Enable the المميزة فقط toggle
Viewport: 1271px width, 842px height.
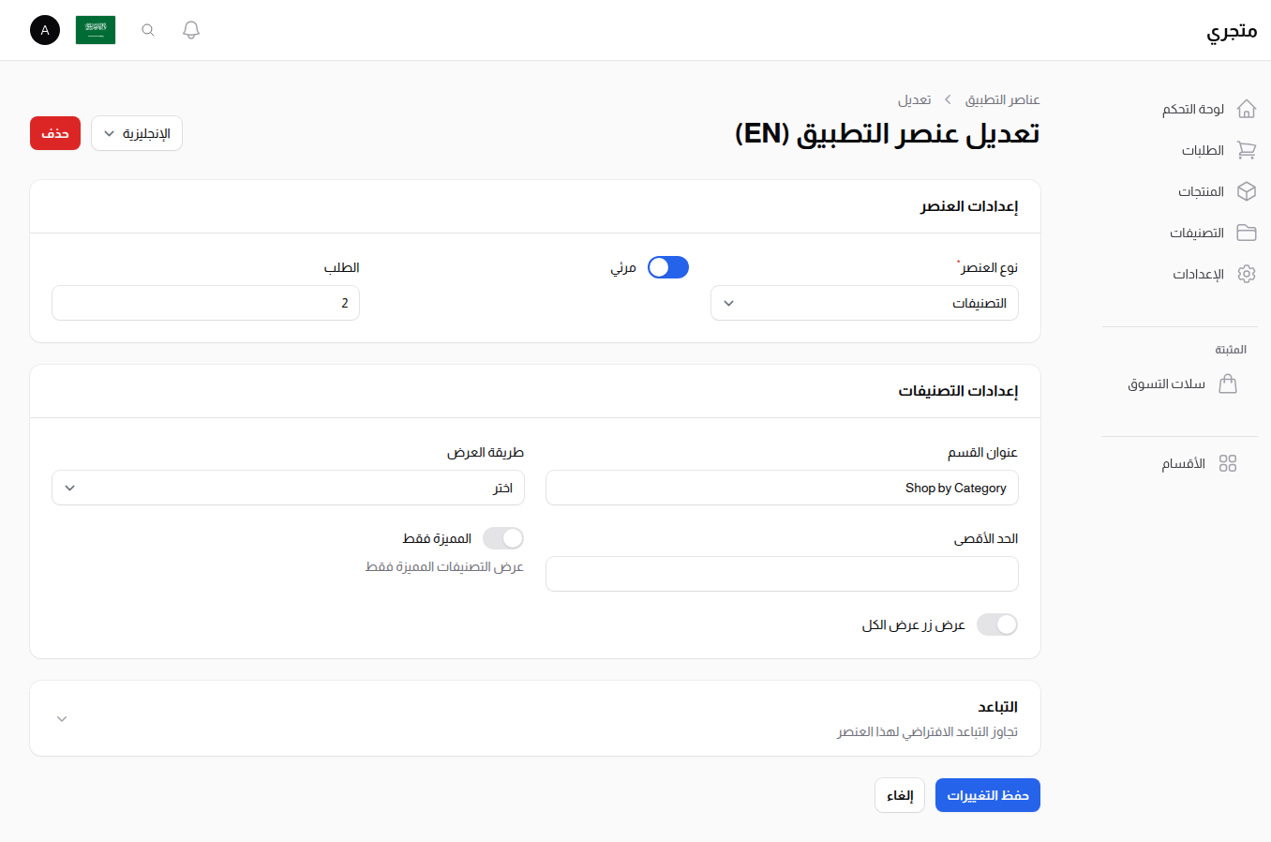click(502, 537)
